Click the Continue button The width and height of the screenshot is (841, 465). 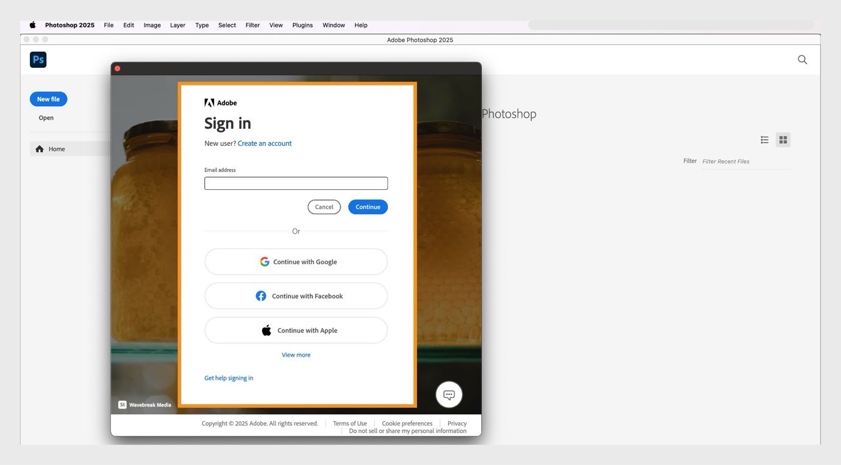pyautogui.click(x=367, y=206)
